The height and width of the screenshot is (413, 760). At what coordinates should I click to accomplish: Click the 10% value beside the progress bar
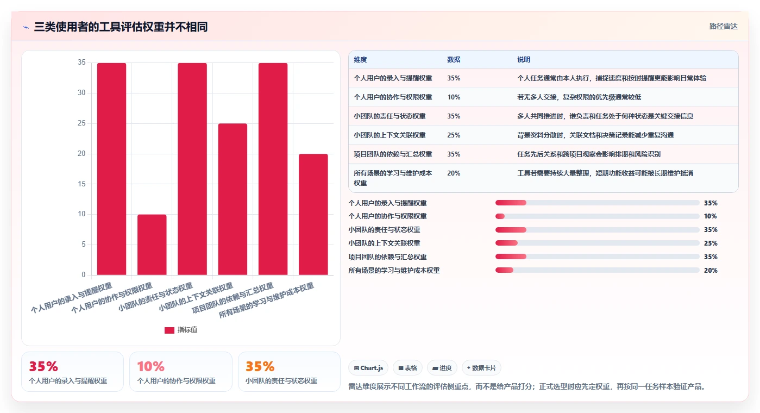(x=711, y=216)
